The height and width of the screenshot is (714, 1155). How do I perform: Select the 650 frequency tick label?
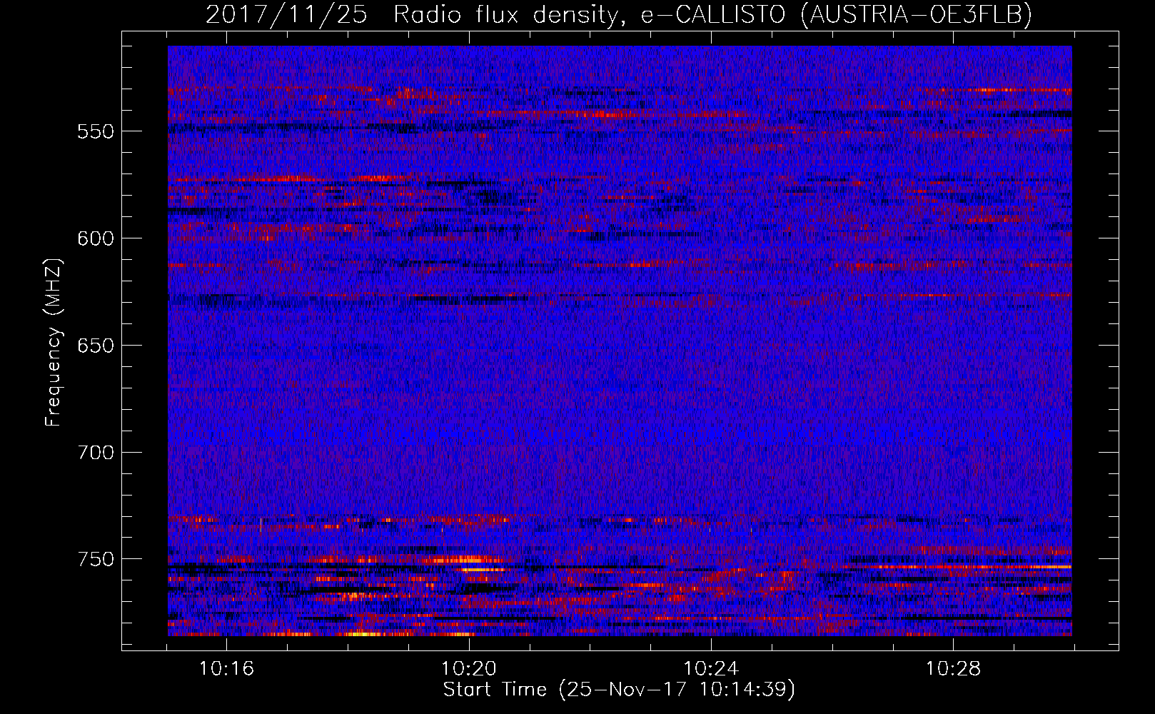[x=96, y=346]
